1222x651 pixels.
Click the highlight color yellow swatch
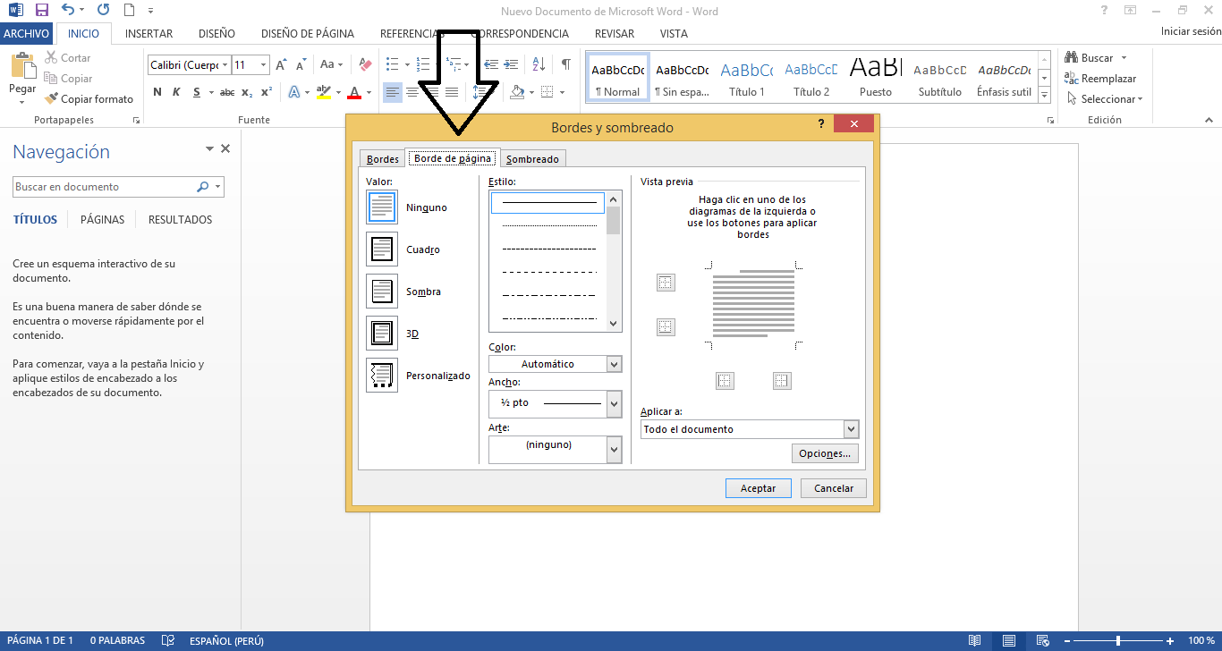click(x=323, y=92)
